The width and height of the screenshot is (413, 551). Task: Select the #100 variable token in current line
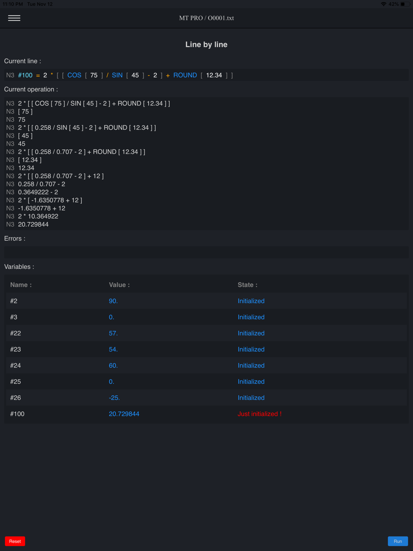pos(25,75)
